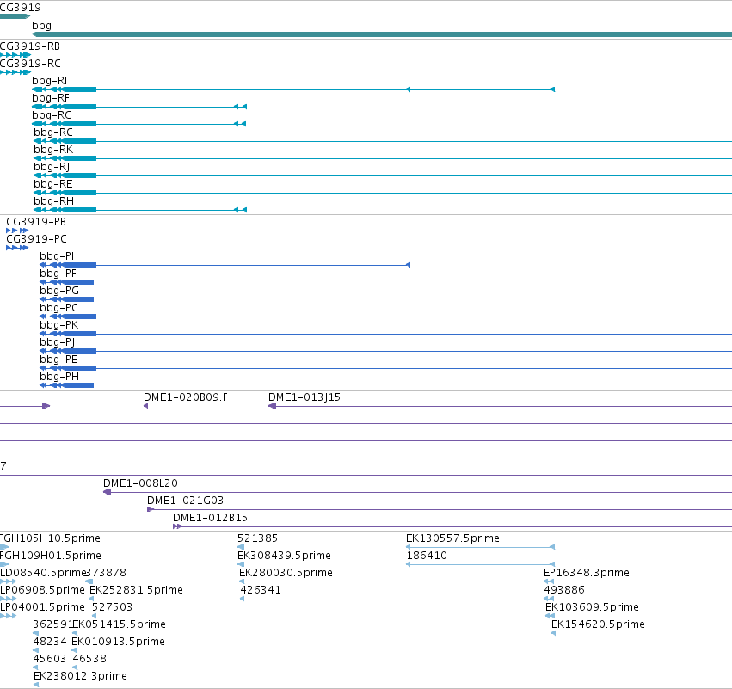This screenshot has height=689, width=732.
Task: Select the CG3919-RB transcript label
Action: coord(30,46)
